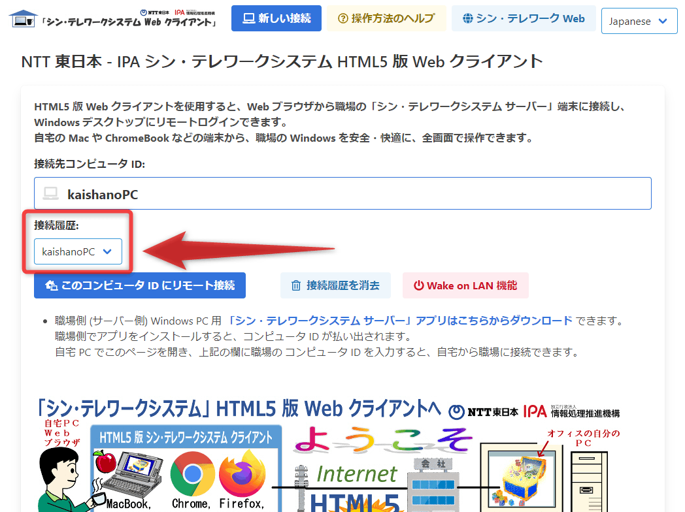This screenshot has height=512, width=685.
Task: Open the server app download link
Action: pos(400,321)
